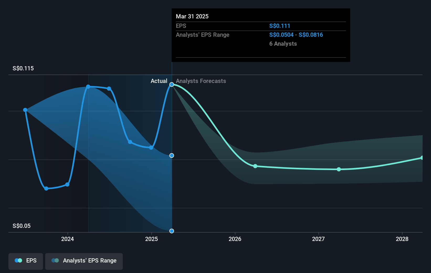Click the lower analyst range marker near S$0.05
Image resolution: width=431 pixels, height=273 pixels.
click(172, 231)
